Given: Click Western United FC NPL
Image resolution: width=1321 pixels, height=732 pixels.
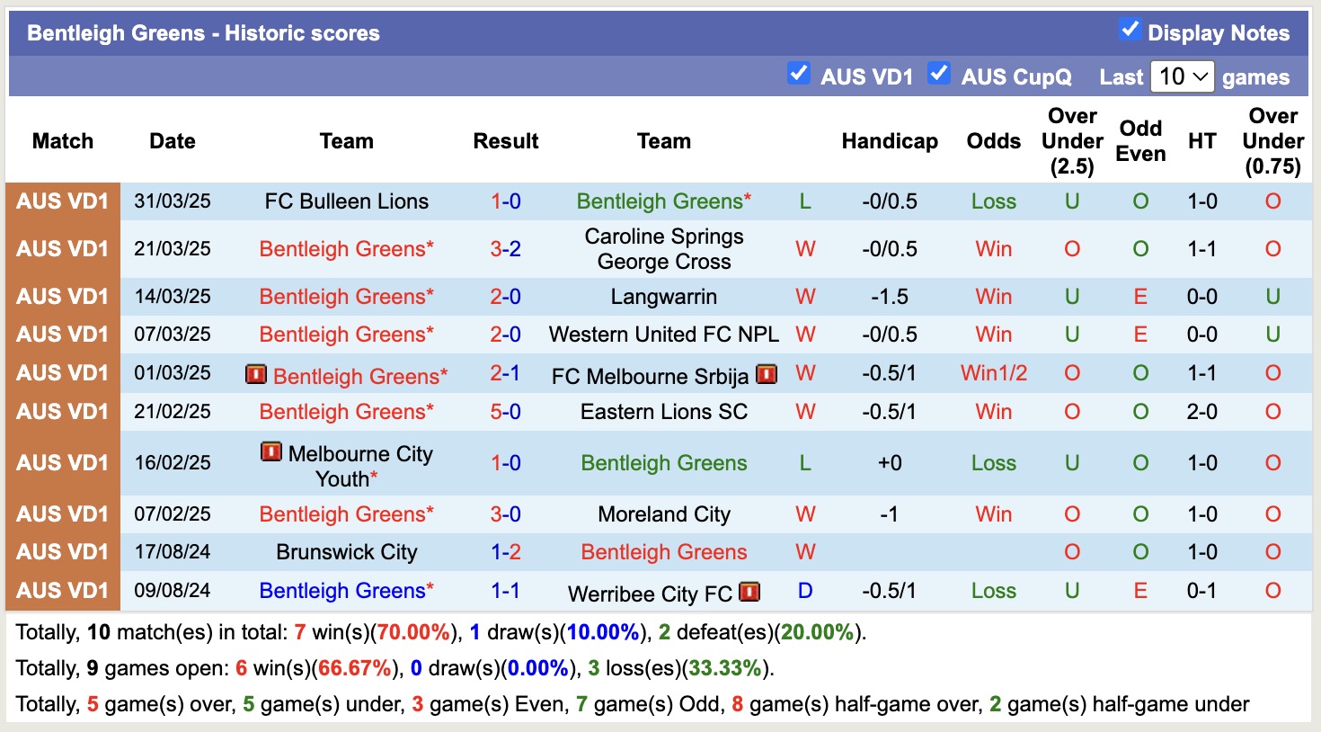Looking at the screenshot, I should tap(663, 334).
